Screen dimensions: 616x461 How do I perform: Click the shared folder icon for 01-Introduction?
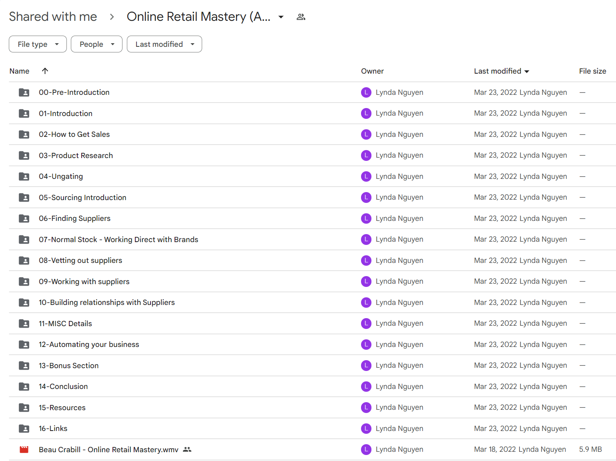point(24,113)
